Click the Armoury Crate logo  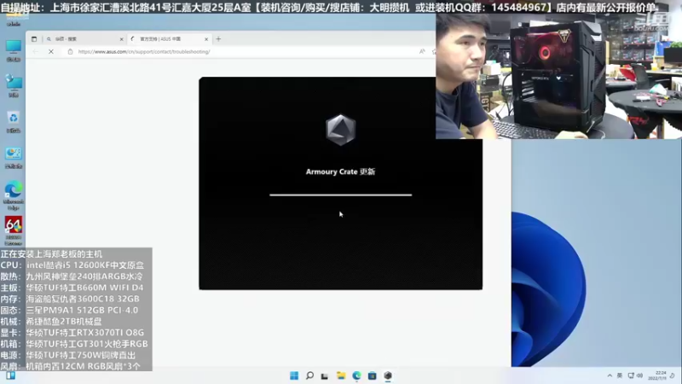[340, 130]
